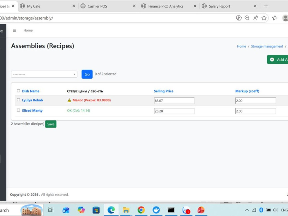This screenshot has height=216, width=288.
Task: Open the Sliced Manty recipe link
Action: [32, 111]
